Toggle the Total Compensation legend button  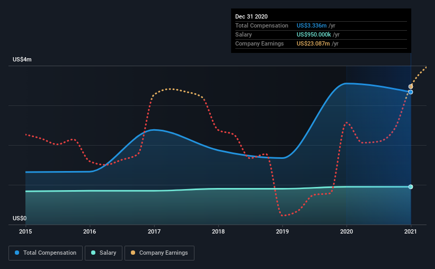tap(46, 253)
